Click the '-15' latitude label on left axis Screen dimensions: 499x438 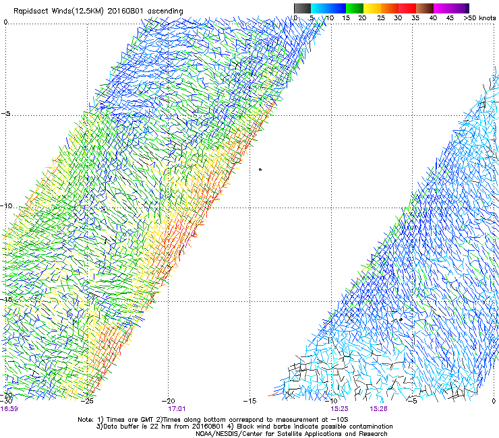tap(6, 299)
